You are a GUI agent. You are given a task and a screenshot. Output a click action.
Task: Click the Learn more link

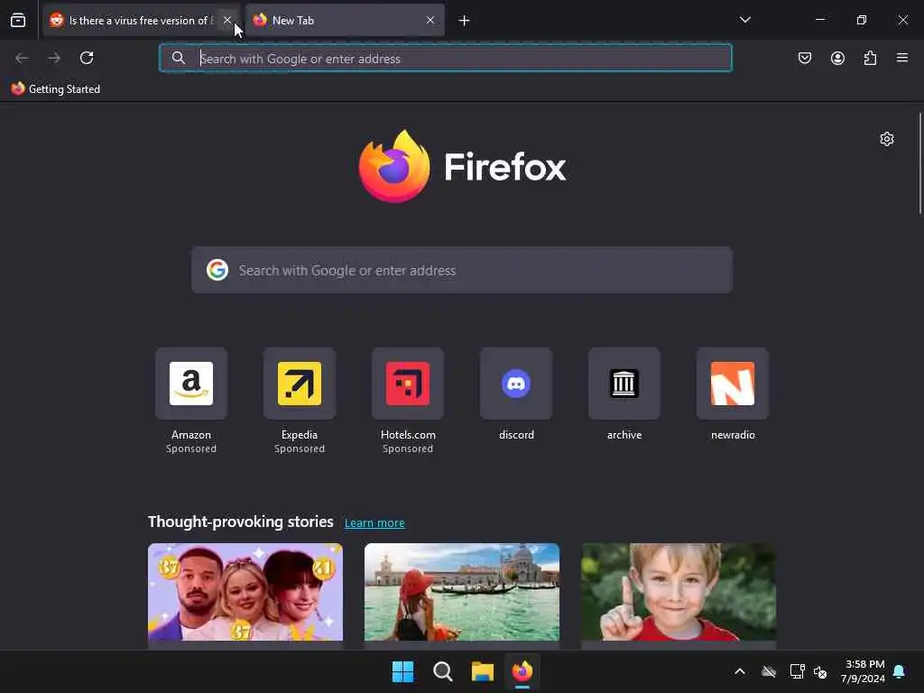[x=374, y=522]
